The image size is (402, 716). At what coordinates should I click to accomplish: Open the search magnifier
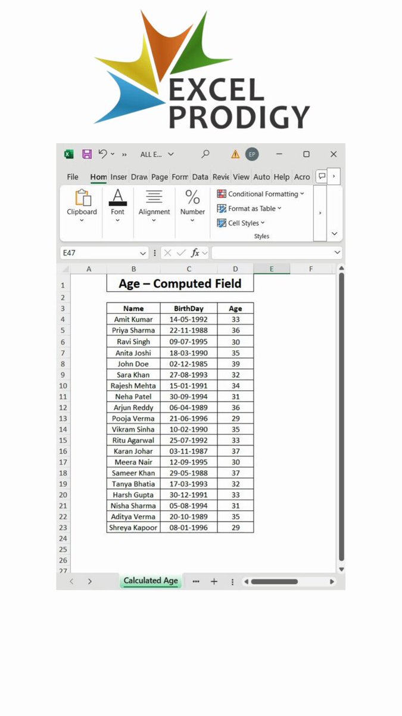tap(205, 154)
